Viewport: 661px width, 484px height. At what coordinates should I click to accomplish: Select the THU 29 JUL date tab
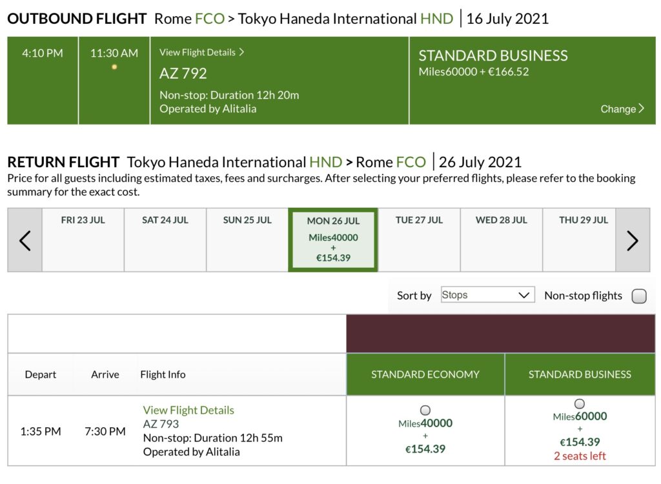pos(584,239)
